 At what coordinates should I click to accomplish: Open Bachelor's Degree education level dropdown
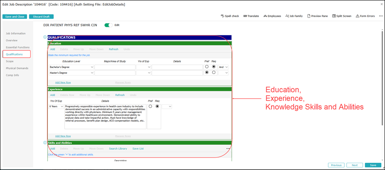pyautogui.click(x=71, y=67)
